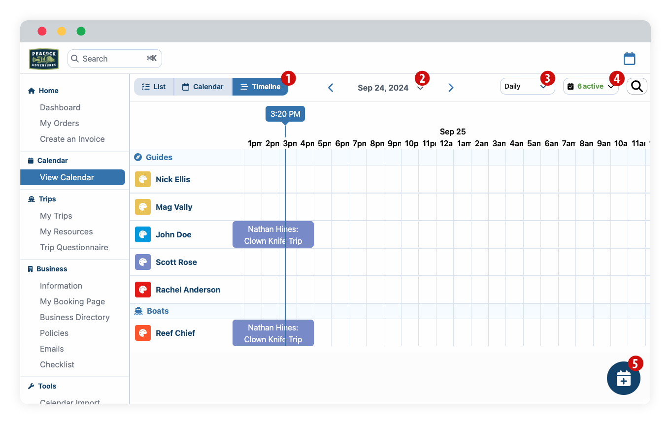Click the floating add-event calendar button
Screen dimensions: 671x425
[623, 378]
